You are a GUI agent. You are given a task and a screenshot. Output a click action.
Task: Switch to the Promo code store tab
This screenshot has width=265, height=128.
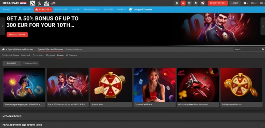(73, 49)
